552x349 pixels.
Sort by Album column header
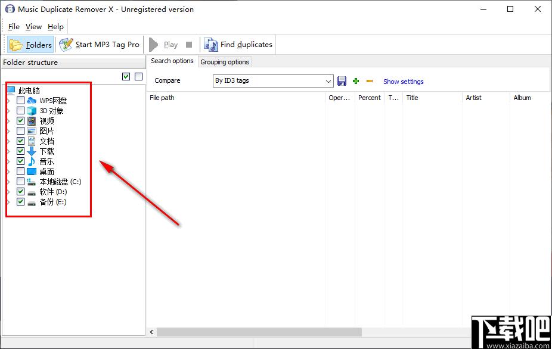click(530, 98)
